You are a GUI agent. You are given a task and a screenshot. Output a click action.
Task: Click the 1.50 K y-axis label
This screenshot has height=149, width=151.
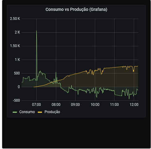(15, 46)
